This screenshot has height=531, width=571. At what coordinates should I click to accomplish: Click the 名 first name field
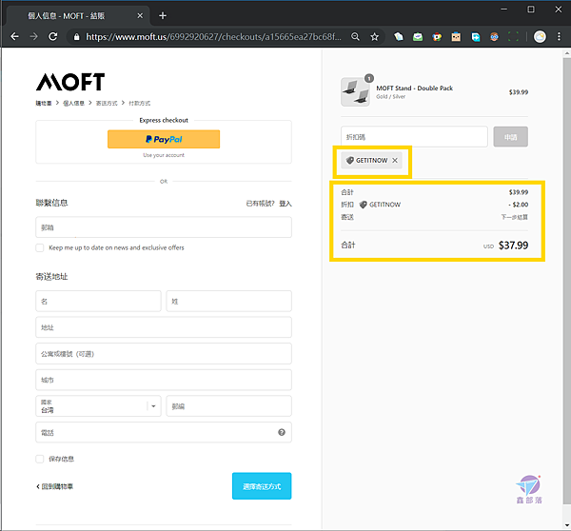98,302
